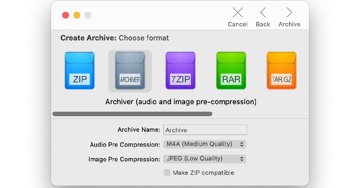Choose the gray ARCHIVER format icon

pos(130,71)
